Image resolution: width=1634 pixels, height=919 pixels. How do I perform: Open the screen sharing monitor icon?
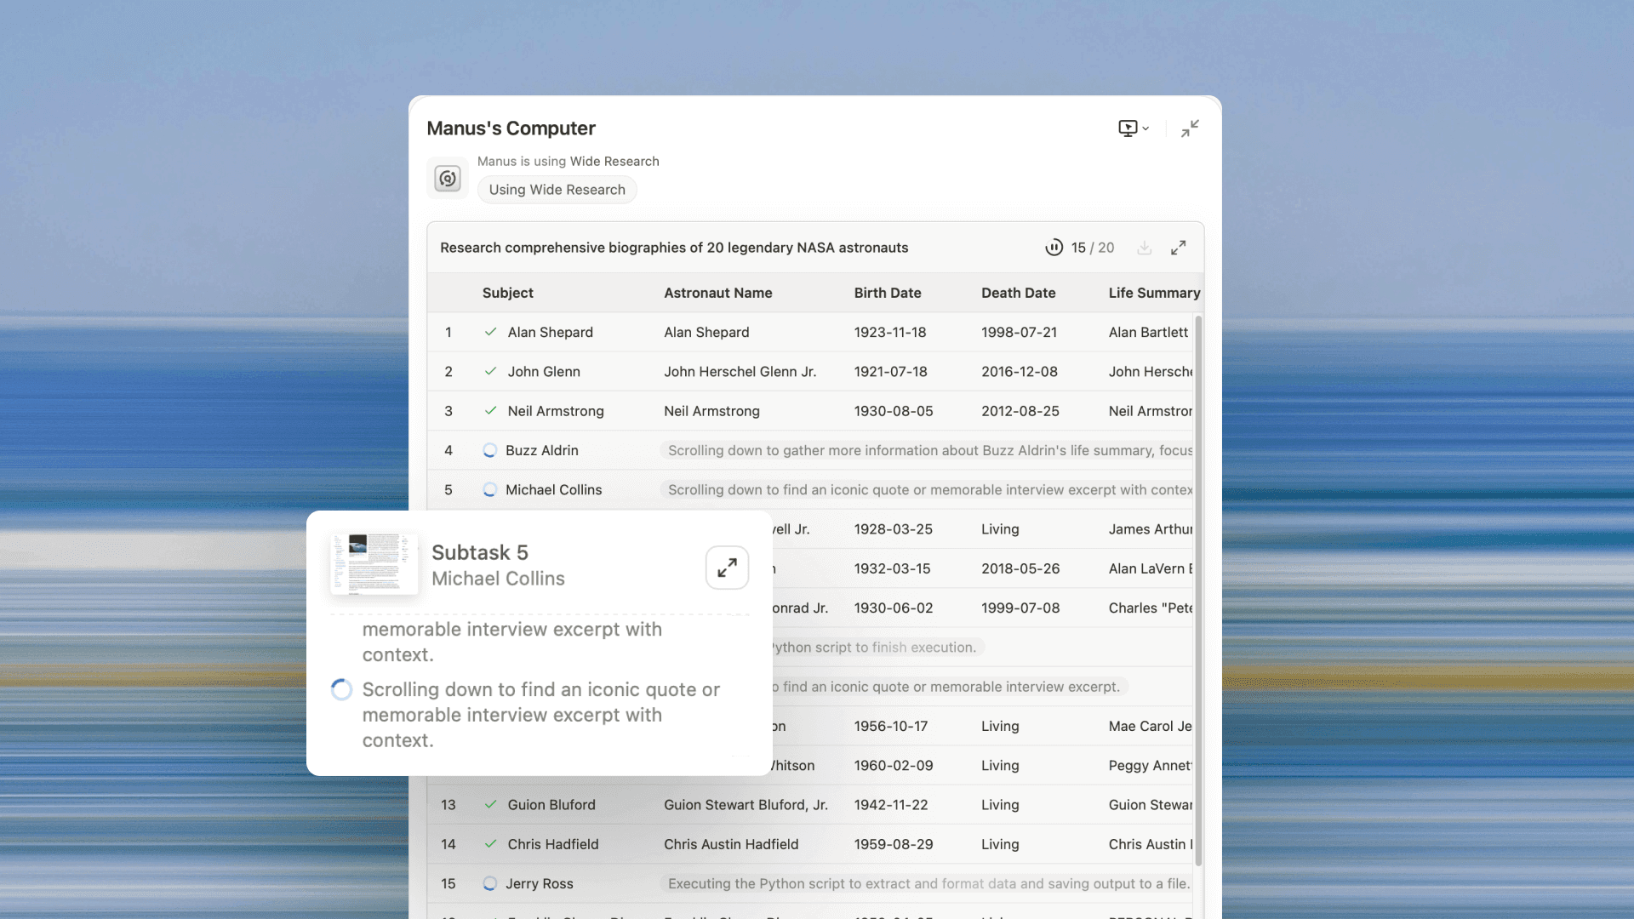[x=1128, y=128]
